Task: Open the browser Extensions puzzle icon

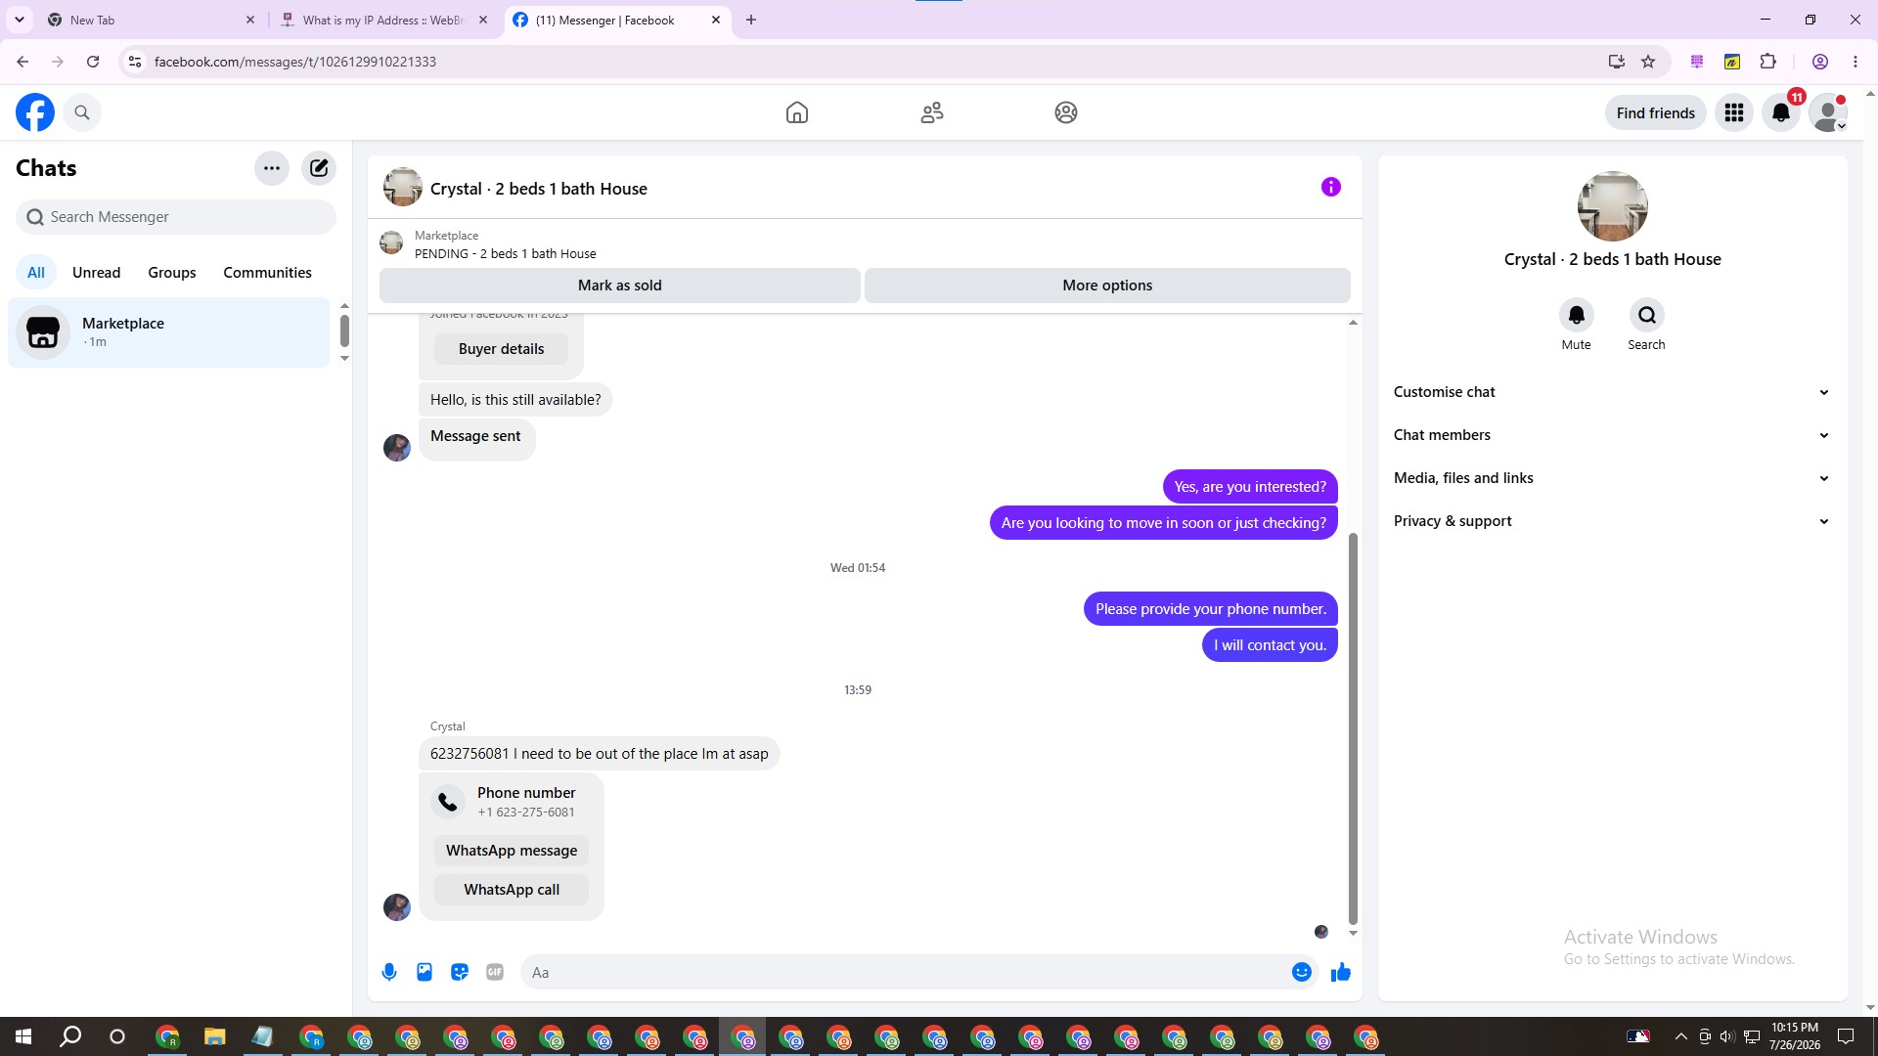Action: 1768,62
